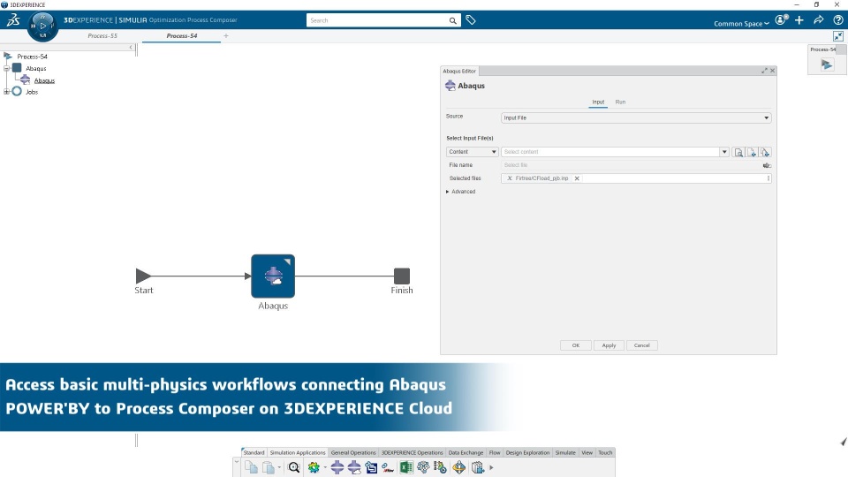This screenshot has width=848, height=477.
Task: Open the View tab
Action: click(587, 452)
